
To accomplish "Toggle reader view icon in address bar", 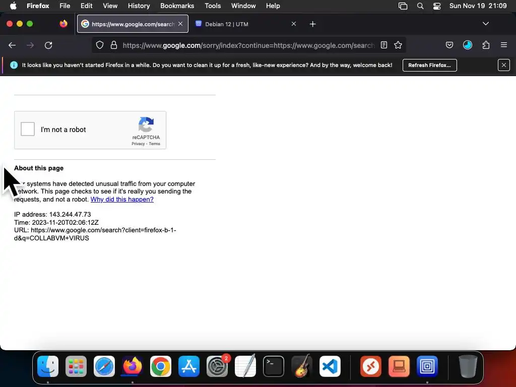I will click(383, 45).
